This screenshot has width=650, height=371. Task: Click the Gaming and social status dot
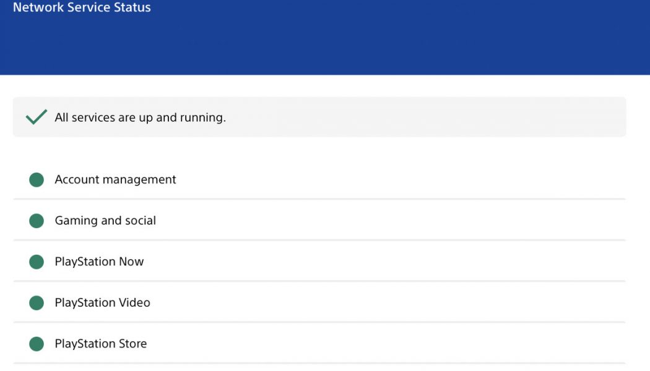pos(37,221)
